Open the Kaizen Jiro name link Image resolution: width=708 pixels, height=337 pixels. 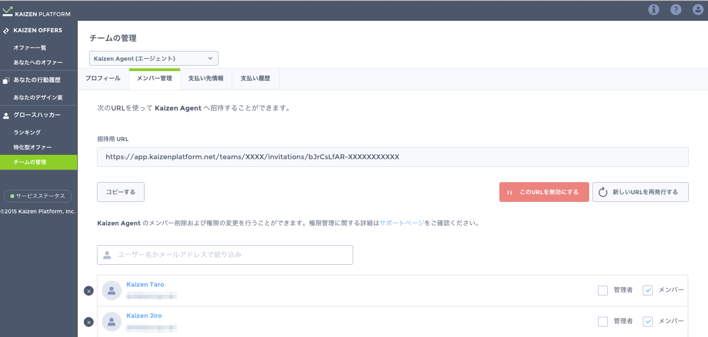(144, 316)
